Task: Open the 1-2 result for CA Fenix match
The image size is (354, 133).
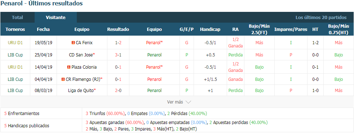Action: point(118,42)
